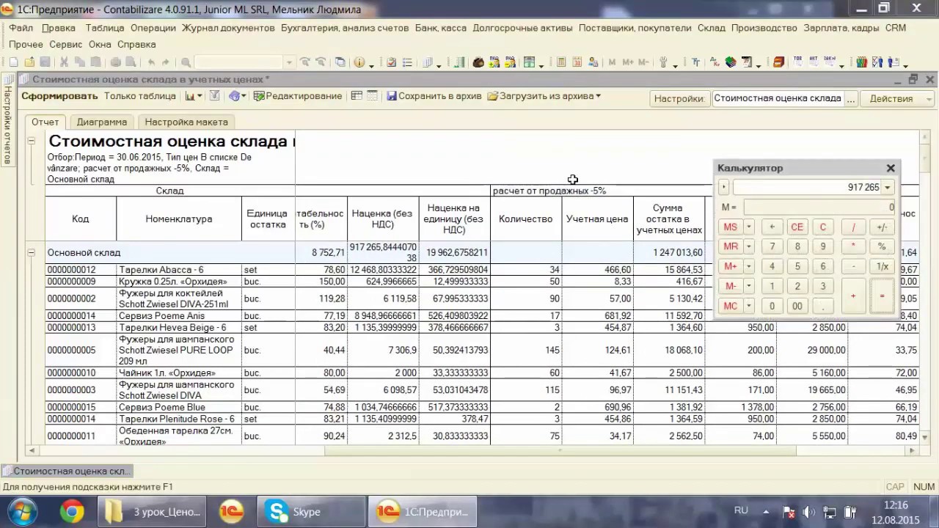
Task: Switch to the Диаграмма tab
Action: (x=102, y=122)
